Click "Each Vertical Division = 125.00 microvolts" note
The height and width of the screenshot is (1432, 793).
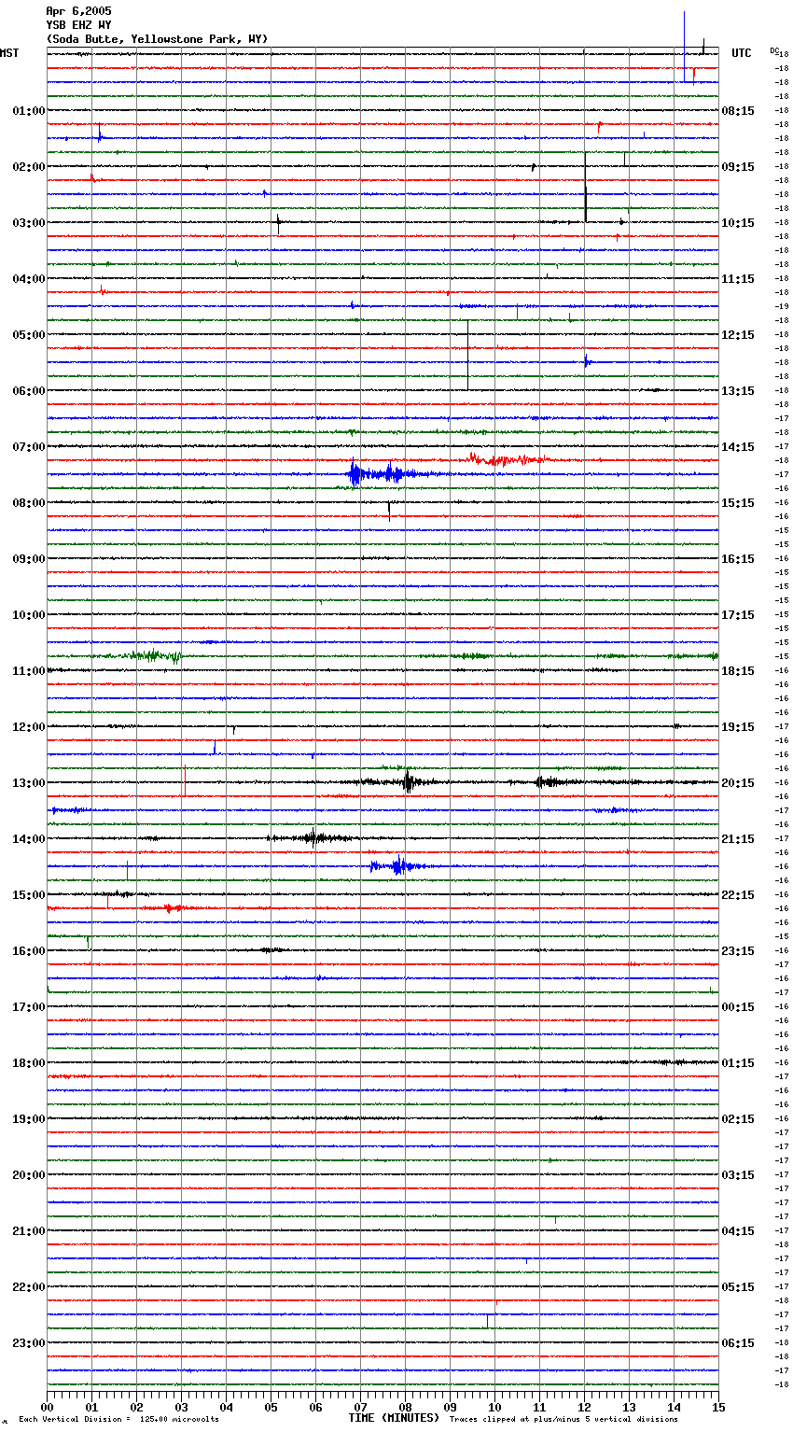point(118,1419)
